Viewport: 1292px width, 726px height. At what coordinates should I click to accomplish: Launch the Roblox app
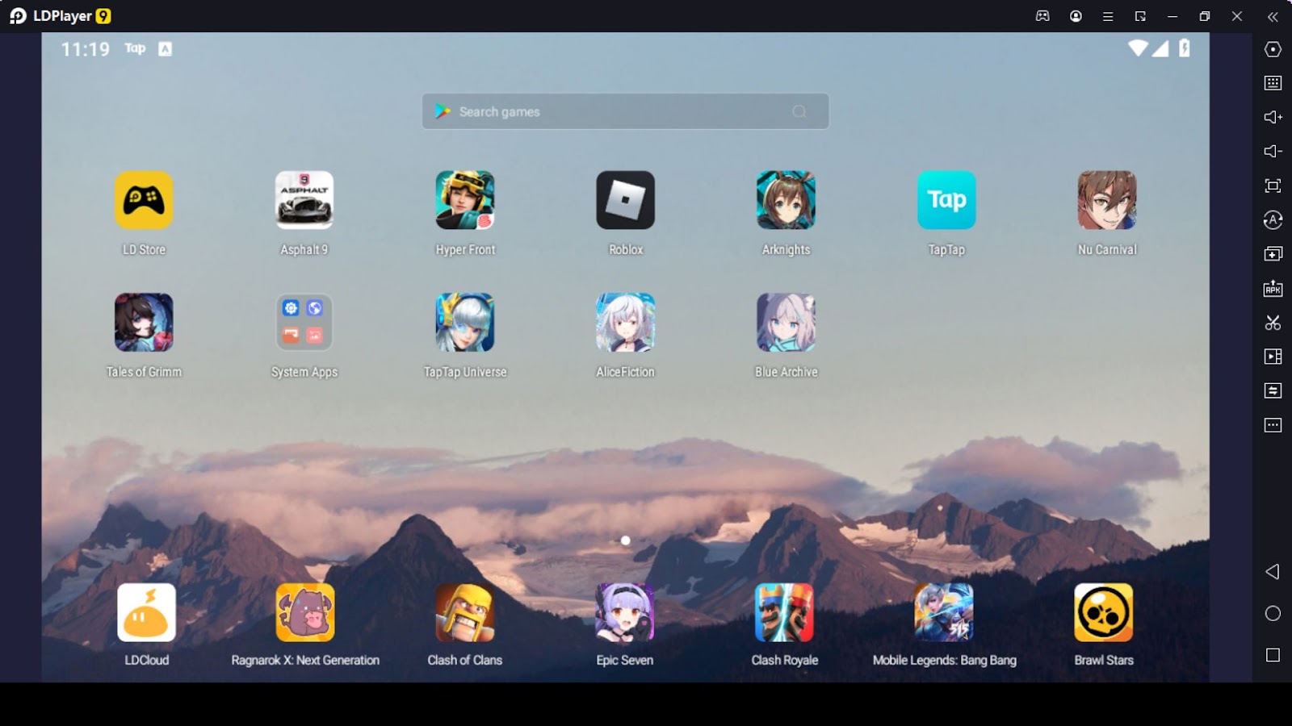pyautogui.click(x=626, y=200)
